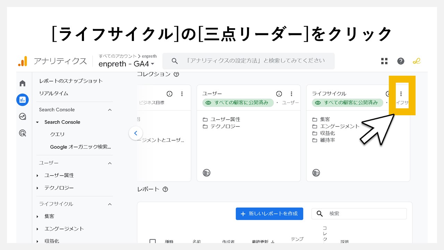Open the Google apps grid icon
This screenshot has width=444, height=250.
[384, 61]
